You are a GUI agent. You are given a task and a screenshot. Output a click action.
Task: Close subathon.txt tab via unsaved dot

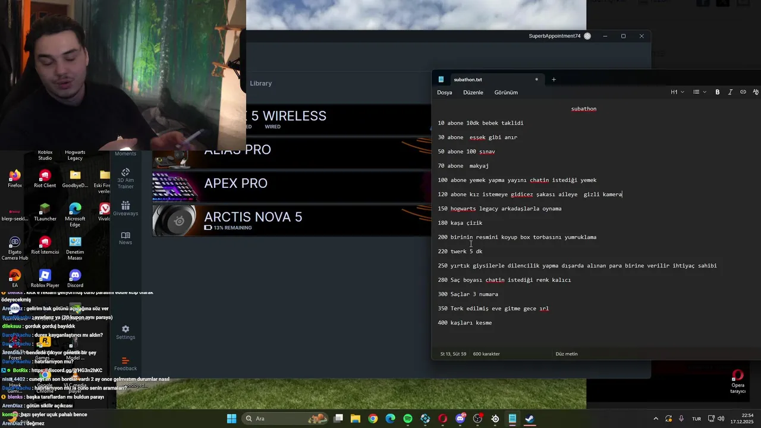536,79
